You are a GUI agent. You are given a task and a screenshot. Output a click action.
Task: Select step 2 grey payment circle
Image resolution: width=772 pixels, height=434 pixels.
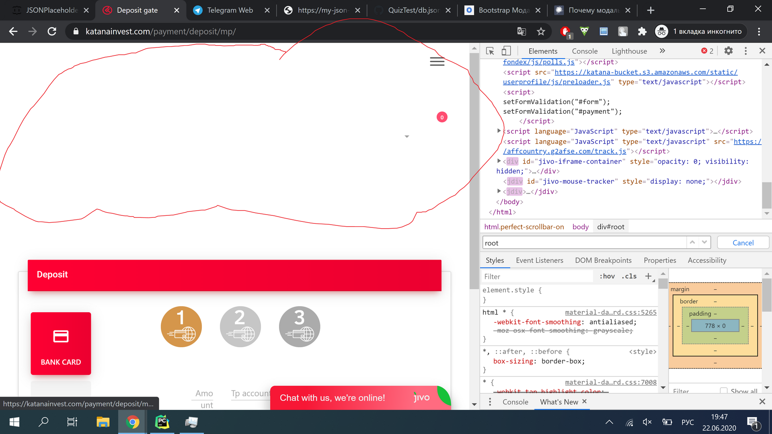click(240, 327)
